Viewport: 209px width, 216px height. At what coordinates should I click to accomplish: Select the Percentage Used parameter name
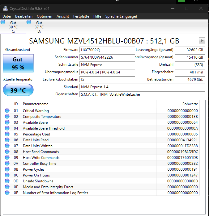36,134
